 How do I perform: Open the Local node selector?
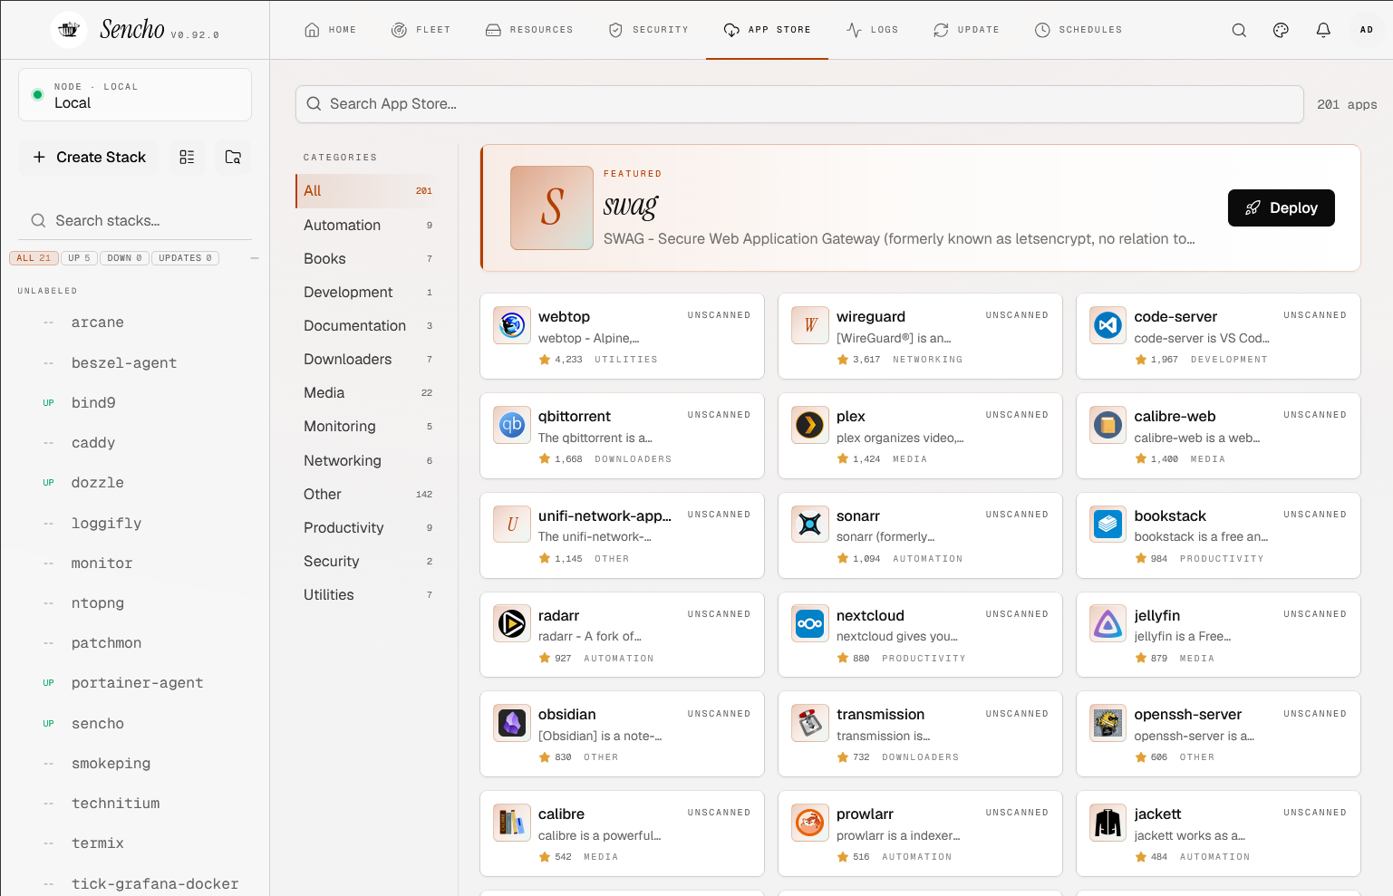click(x=135, y=95)
